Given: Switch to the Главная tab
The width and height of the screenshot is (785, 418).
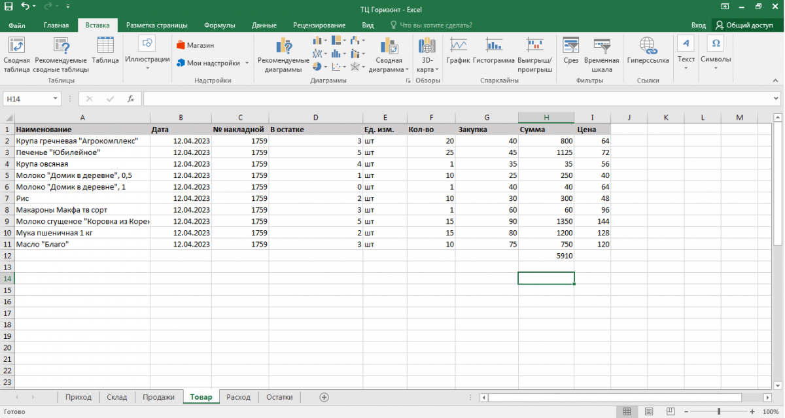Looking at the screenshot, I should point(56,25).
